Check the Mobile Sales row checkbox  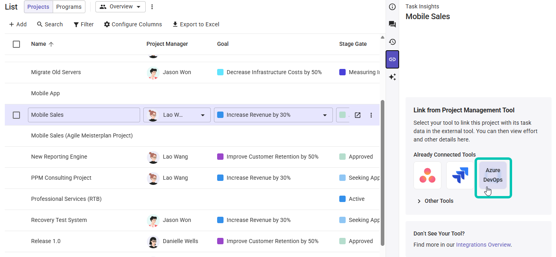(16, 115)
